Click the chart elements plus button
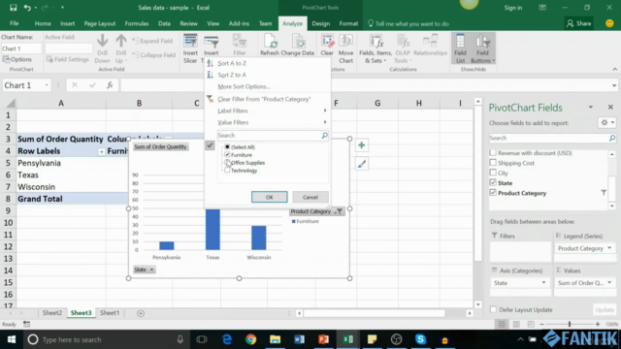The width and height of the screenshot is (621, 349). click(361, 145)
